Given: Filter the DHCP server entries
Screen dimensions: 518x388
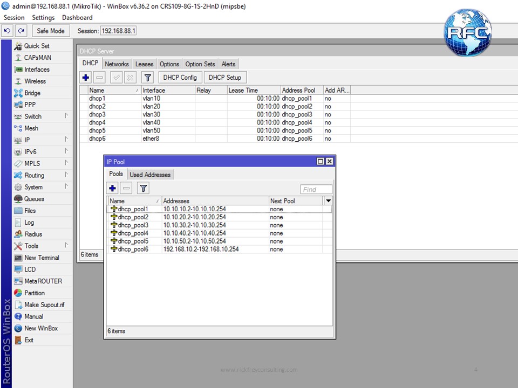Looking at the screenshot, I should coord(147,77).
